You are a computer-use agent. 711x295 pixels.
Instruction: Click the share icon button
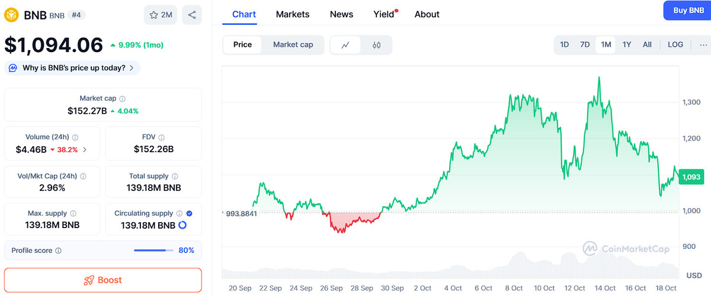[191, 15]
